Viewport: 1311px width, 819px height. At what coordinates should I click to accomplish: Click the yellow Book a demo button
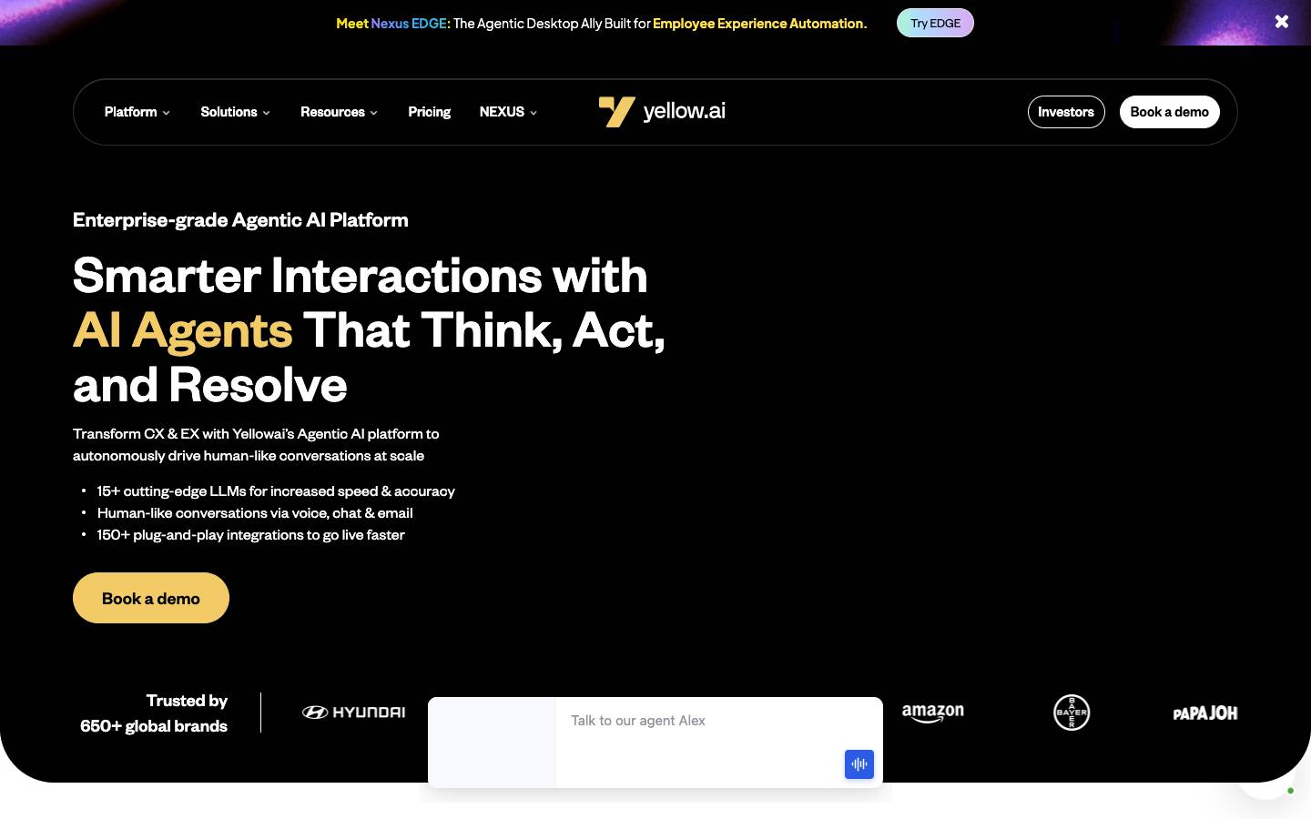pyautogui.click(x=151, y=598)
